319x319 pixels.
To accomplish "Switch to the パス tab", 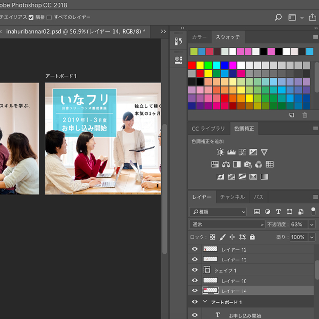I will click(x=259, y=197).
